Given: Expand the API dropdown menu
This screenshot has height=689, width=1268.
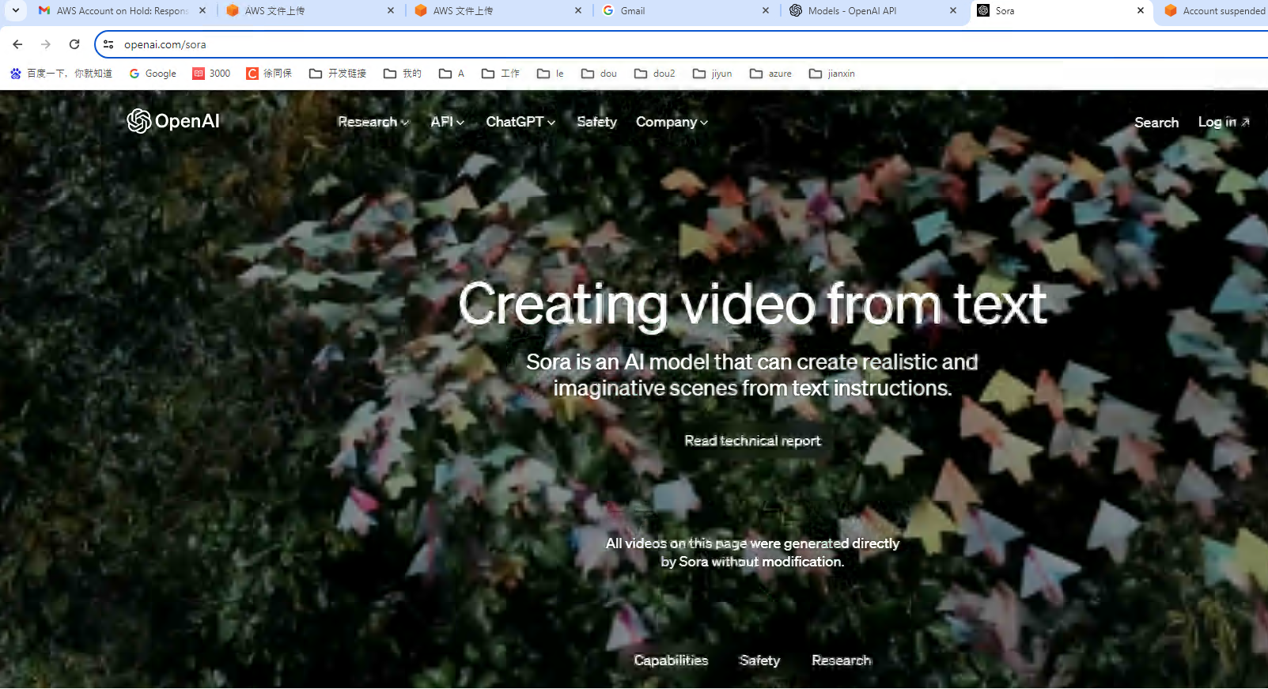Looking at the screenshot, I should [x=447, y=122].
